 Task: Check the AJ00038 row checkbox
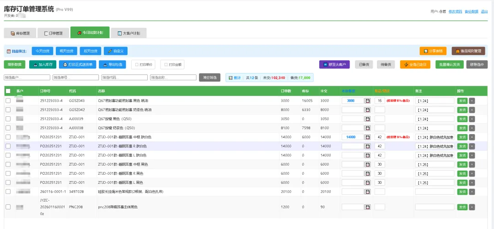click(8, 128)
